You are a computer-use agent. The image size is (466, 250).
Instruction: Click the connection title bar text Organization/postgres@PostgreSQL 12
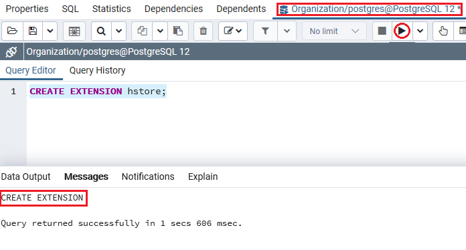coord(108,52)
